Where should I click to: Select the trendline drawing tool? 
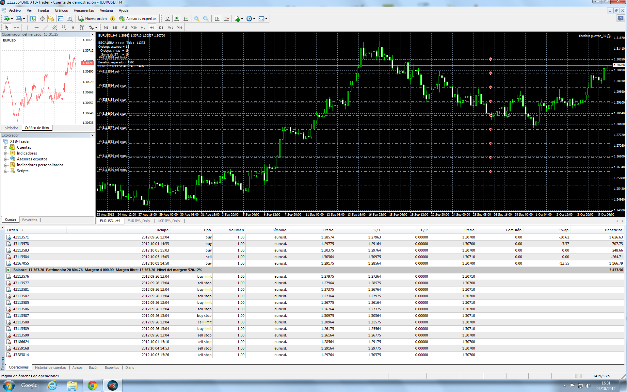[x=46, y=28]
